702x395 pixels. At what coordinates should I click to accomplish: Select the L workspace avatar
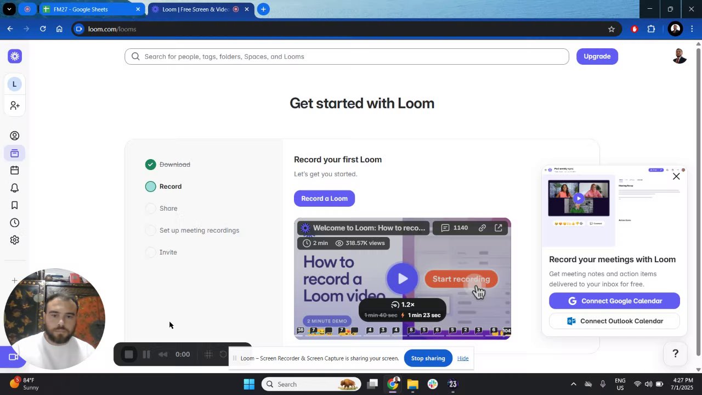14,84
